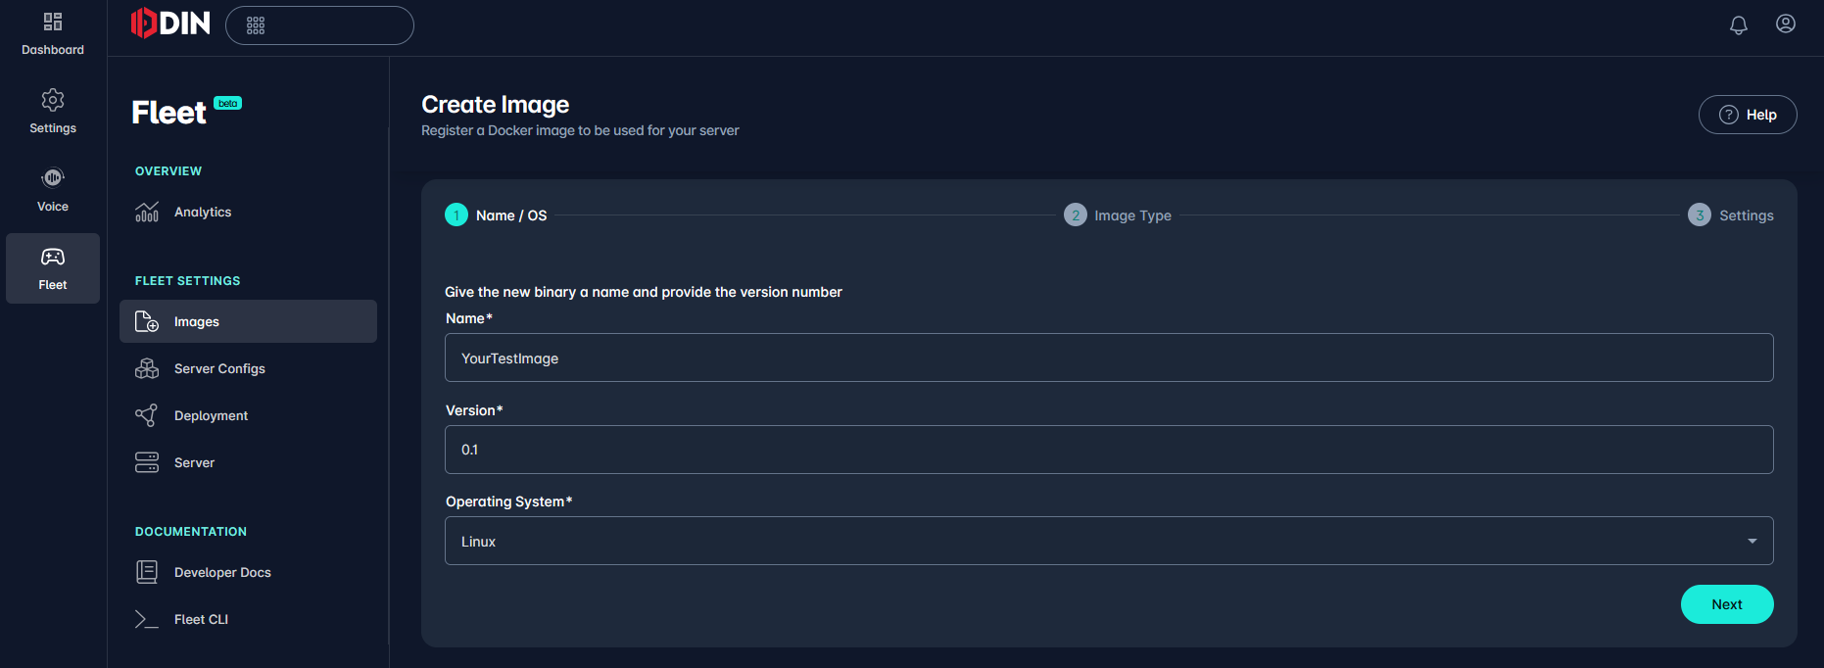Go to Dashboard in the left rail
1824x668 pixels.
(x=53, y=33)
